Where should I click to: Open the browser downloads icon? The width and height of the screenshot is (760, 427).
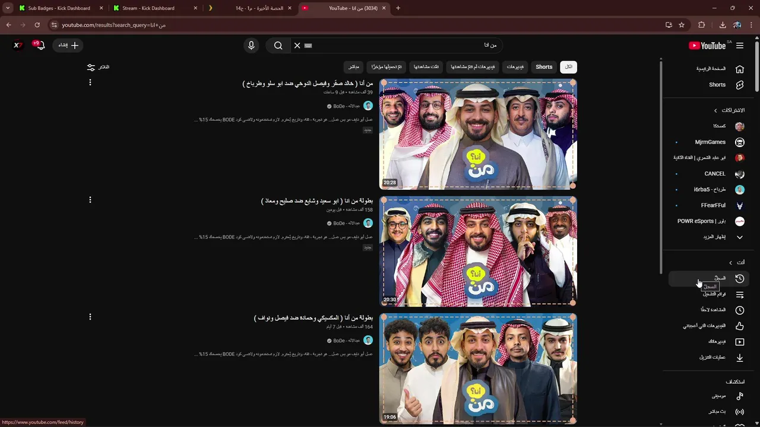pos(723,25)
